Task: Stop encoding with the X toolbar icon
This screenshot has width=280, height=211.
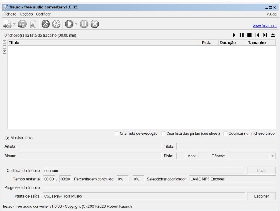Action: [x=95, y=24]
